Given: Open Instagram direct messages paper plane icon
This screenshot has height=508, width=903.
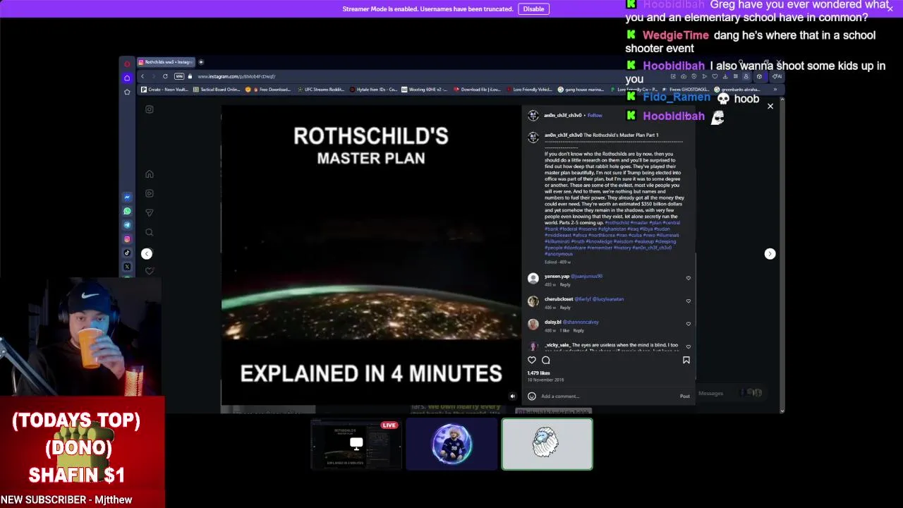Looking at the screenshot, I should (150, 212).
